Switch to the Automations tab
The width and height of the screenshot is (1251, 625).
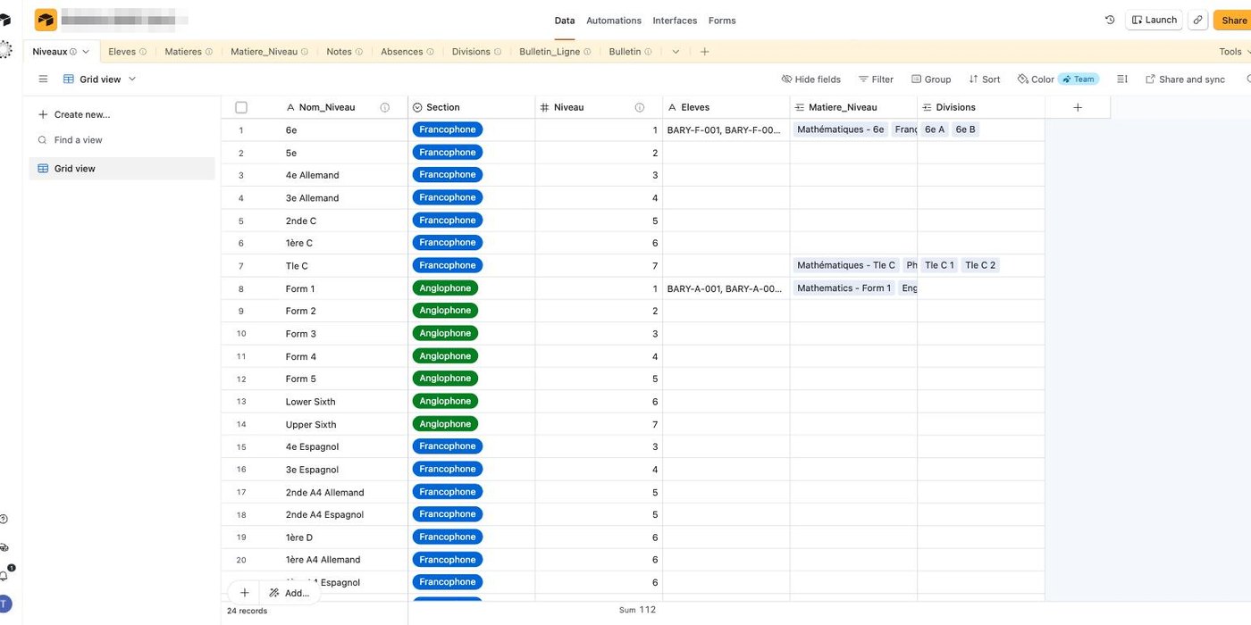pos(614,21)
